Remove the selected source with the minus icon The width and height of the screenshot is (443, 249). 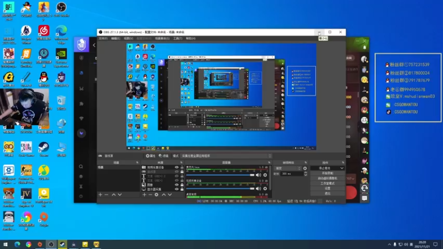coord(150,195)
